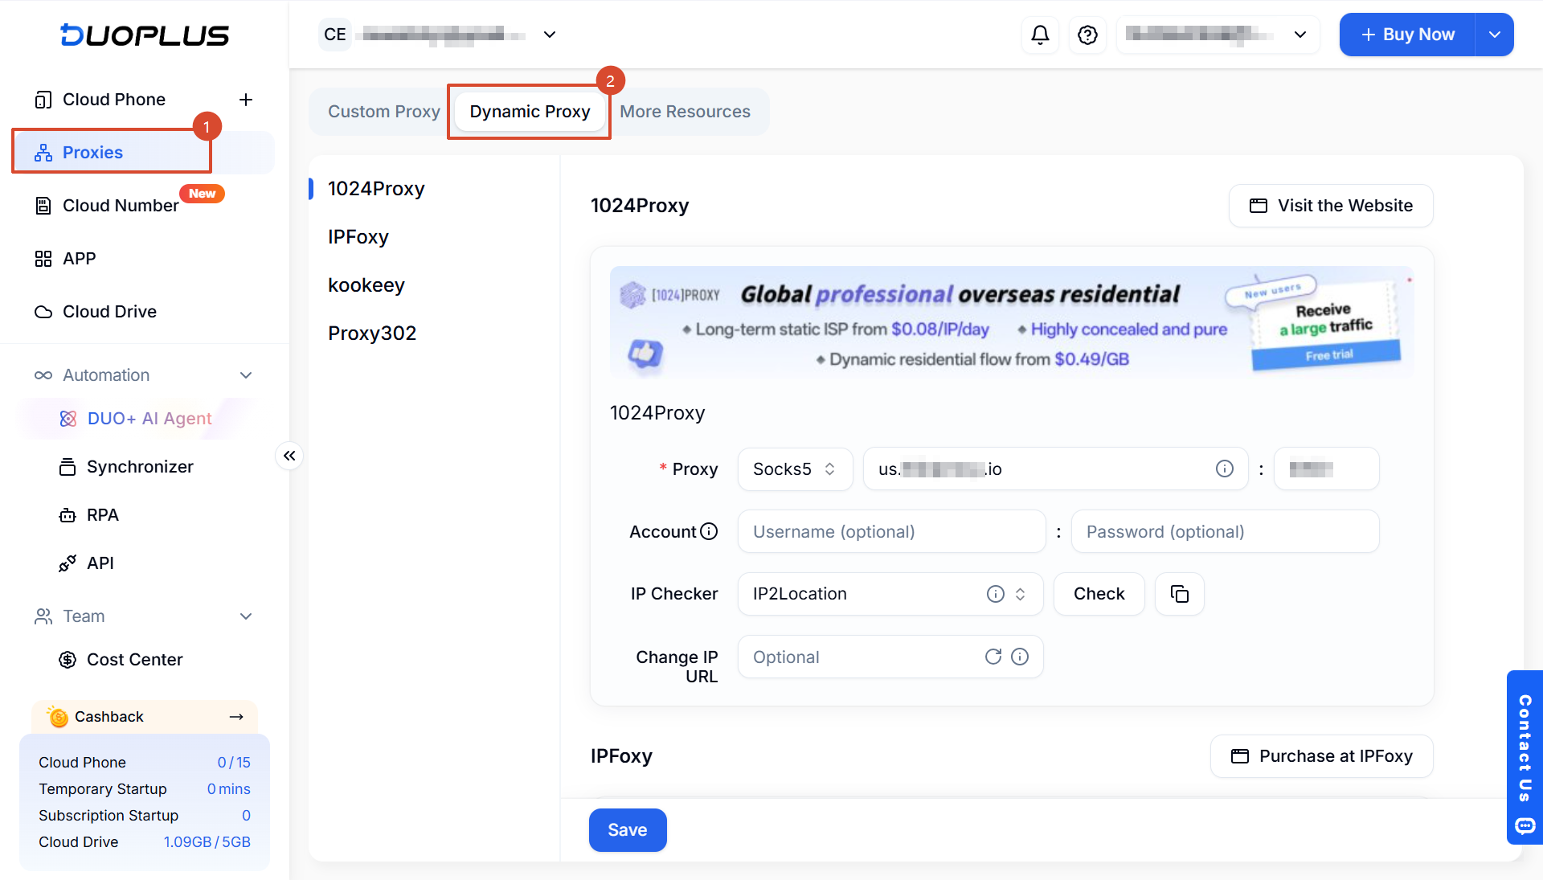Select IPFoxy in provider list
1543x880 pixels.
tap(358, 237)
